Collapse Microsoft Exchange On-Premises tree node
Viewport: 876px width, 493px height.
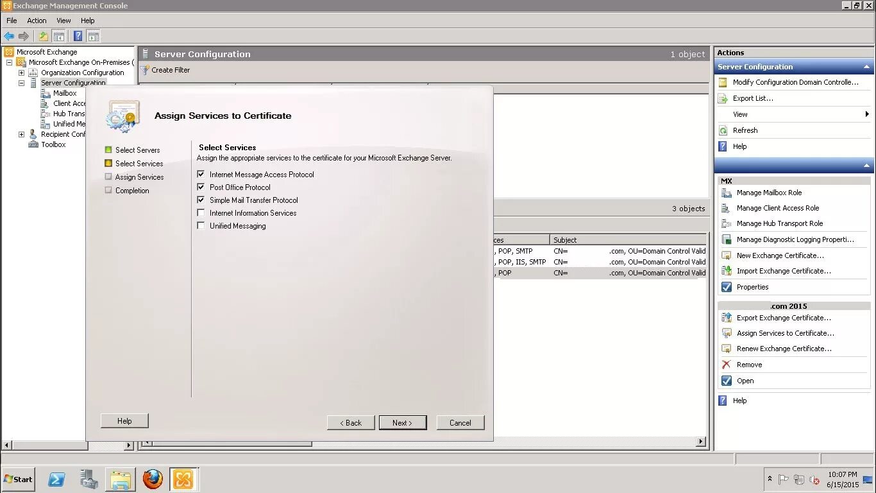point(9,62)
